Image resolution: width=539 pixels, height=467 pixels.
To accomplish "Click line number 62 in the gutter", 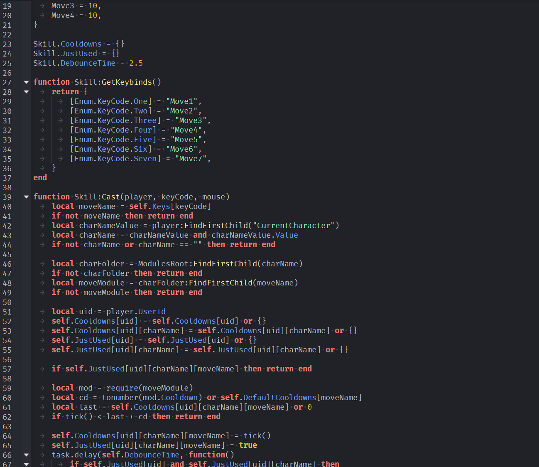I will coord(7,417).
